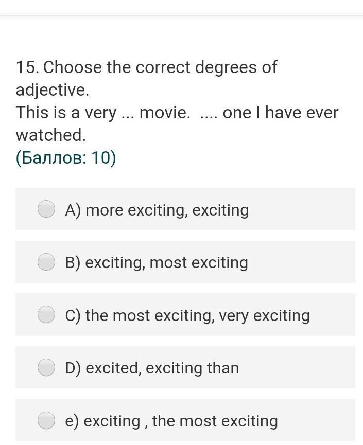Select radio button for option e
This screenshot has height=445, width=363.
click(x=46, y=420)
